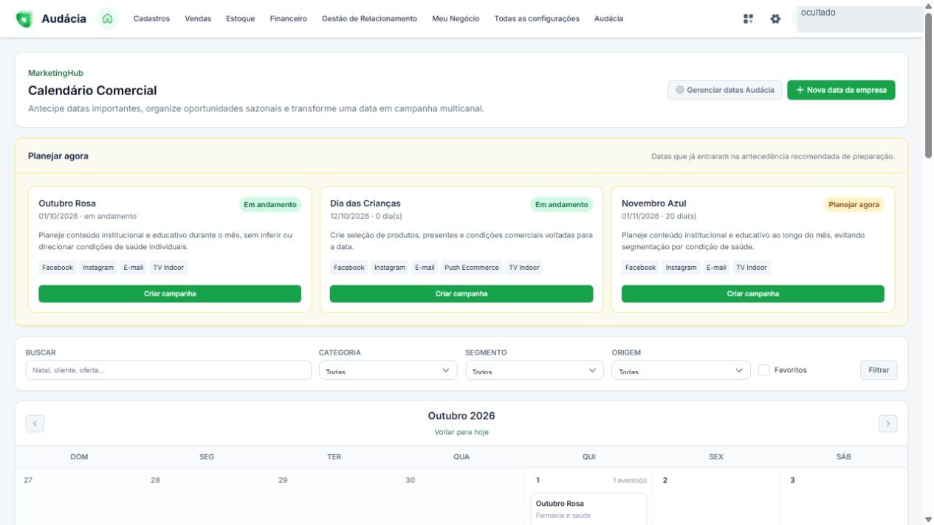Create campaign for Dia das Crianças
The image size is (934, 525).
[x=461, y=293]
